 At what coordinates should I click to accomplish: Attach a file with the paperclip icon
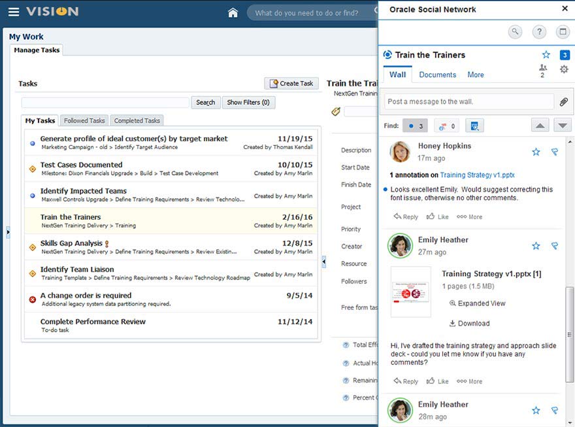564,101
